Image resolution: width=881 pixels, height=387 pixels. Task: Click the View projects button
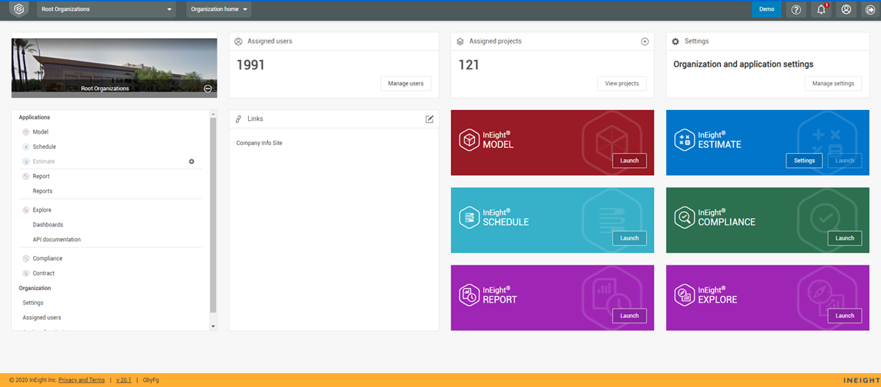pos(622,84)
